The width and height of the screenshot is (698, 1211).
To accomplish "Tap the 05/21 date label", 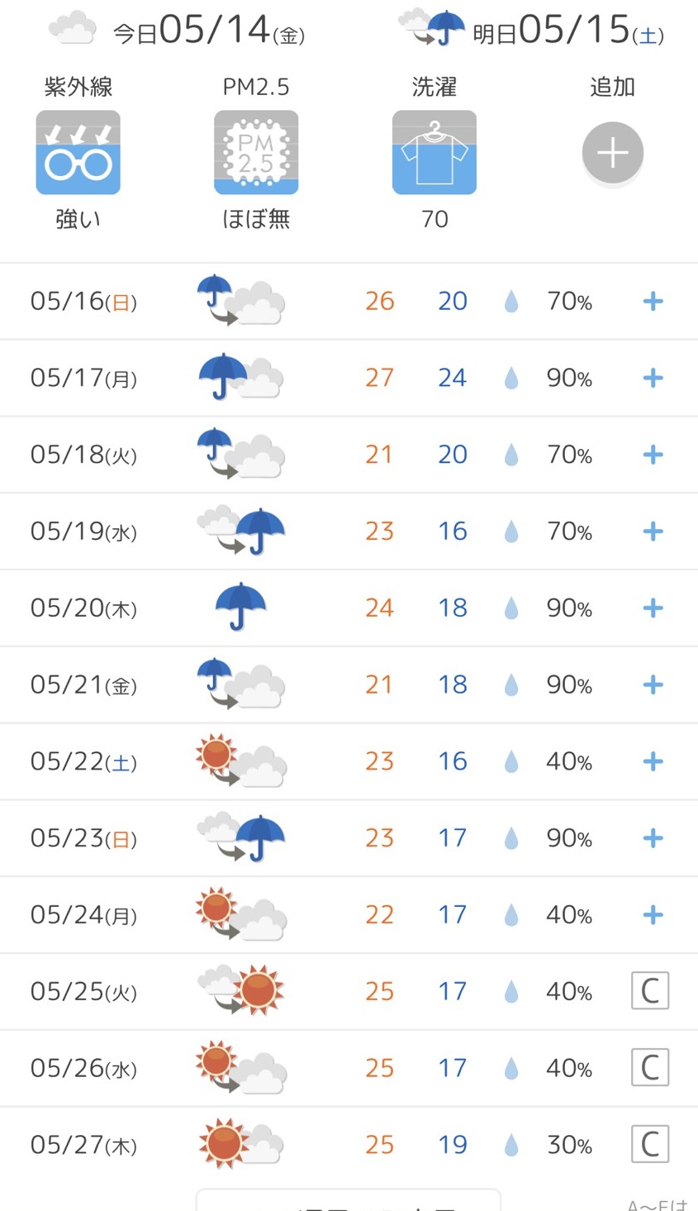I will point(83,685).
